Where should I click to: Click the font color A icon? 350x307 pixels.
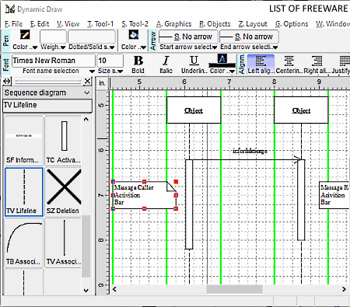tap(222, 60)
